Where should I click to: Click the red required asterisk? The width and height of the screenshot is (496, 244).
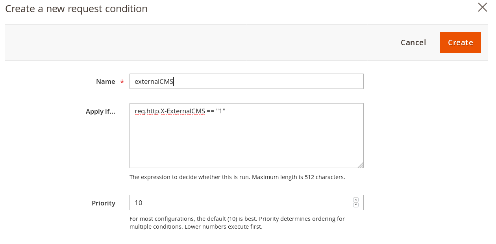click(122, 82)
